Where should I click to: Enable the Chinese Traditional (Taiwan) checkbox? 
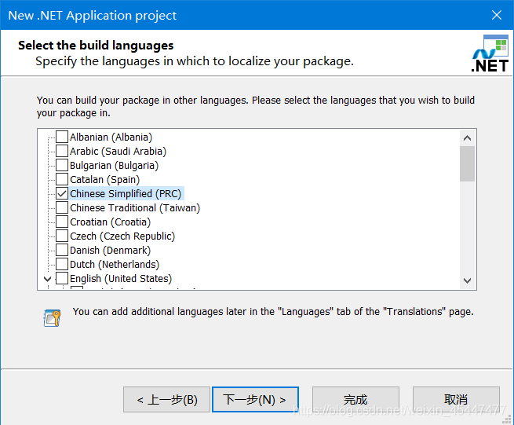pos(62,207)
